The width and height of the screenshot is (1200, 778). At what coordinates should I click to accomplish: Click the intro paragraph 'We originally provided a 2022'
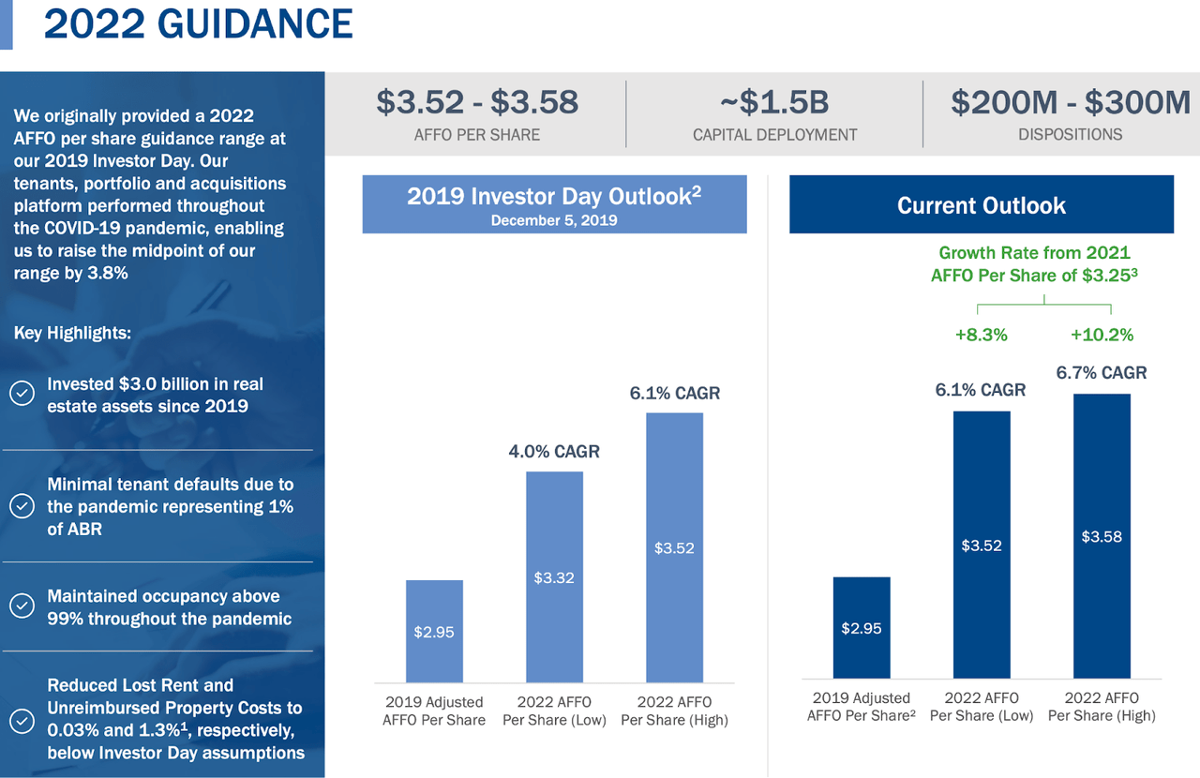150,195
